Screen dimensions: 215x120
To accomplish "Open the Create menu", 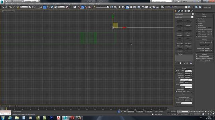I will tap(31, 4).
